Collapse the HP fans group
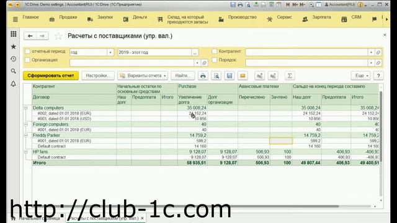The width and height of the screenshot is (397, 223). [x=26, y=152]
